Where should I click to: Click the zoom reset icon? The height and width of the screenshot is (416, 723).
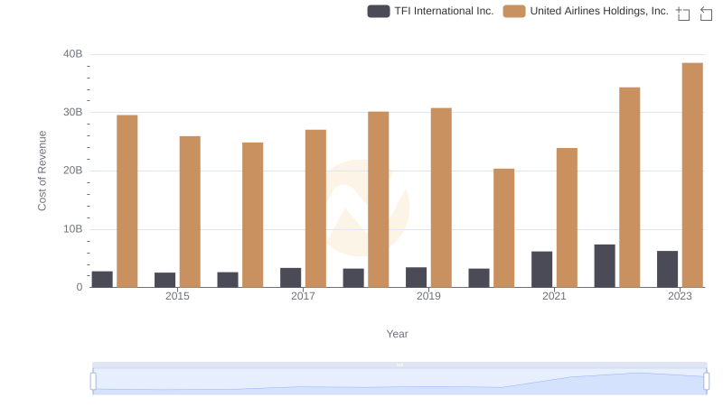[x=706, y=14]
